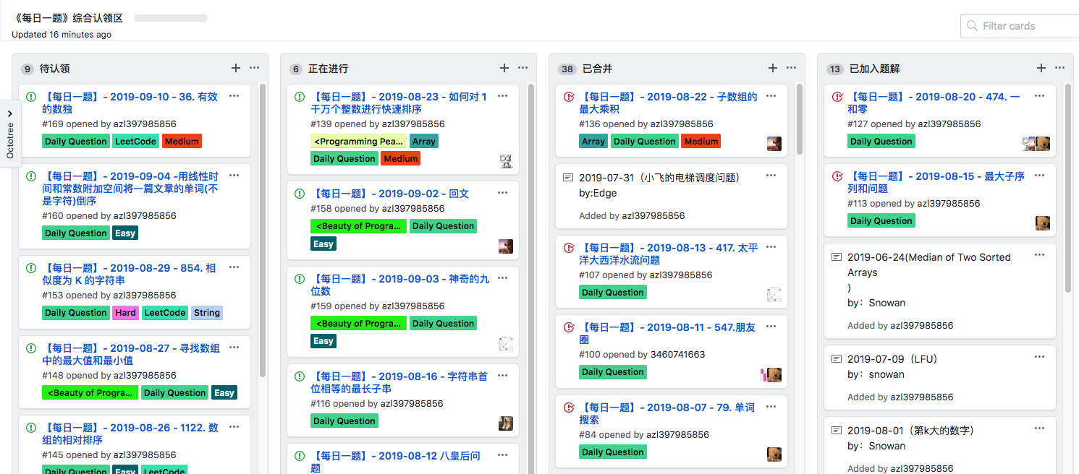Add a card to 正在进行 column

(x=504, y=68)
